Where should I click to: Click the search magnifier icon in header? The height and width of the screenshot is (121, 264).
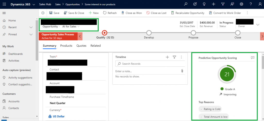pyautogui.click(x=186, y=4)
